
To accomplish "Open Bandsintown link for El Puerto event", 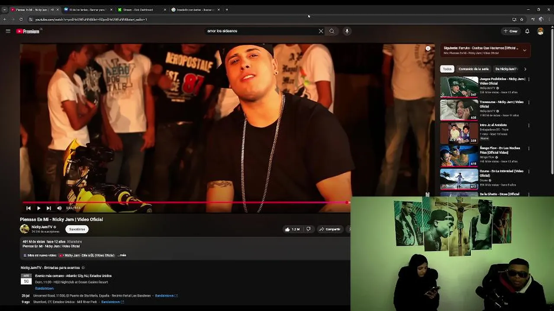I will [x=166, y=296].
